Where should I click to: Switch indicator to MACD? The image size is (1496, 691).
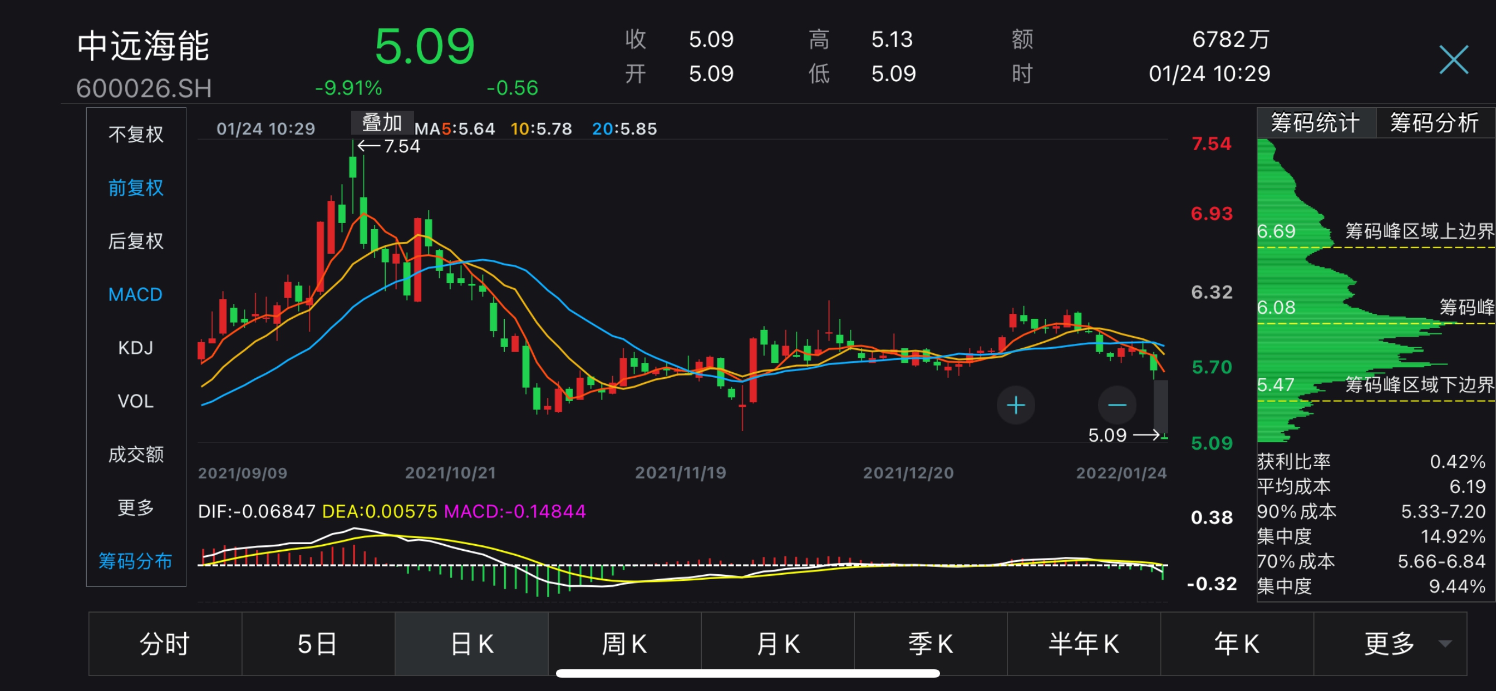136,294
